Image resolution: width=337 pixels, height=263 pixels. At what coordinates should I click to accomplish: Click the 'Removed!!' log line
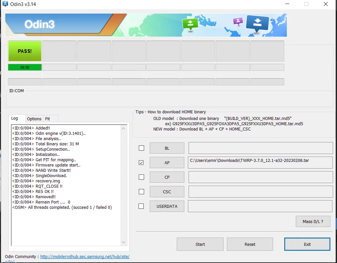34,197
